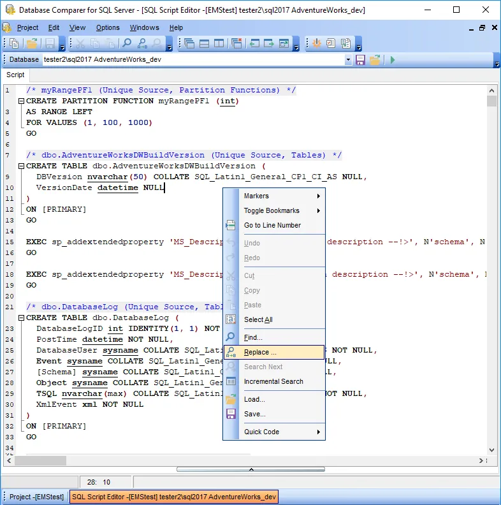Click the application icon in menu bar
The height and width of the screenshot is (505, 501).
6,27
